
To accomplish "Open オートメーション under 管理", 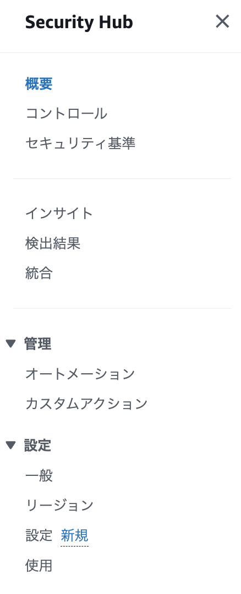I will coord(80,374).
